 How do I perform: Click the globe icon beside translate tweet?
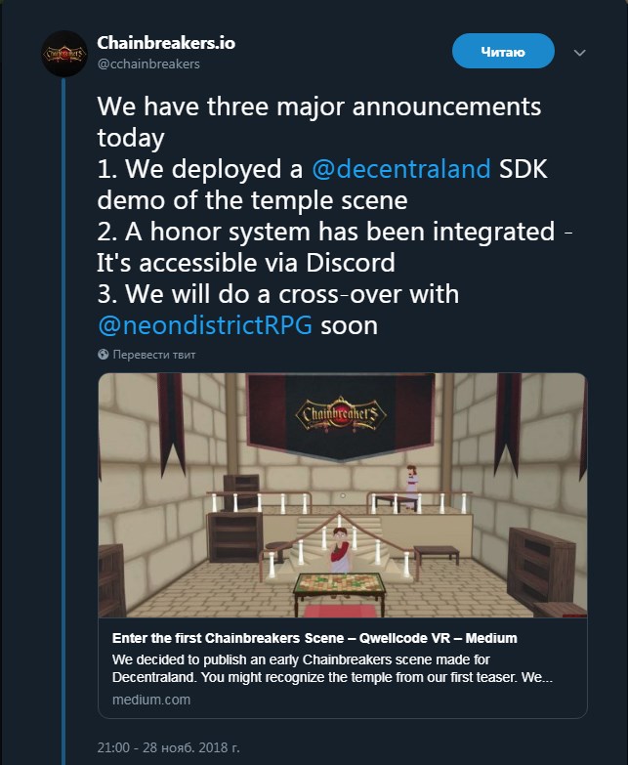pyautogui.click(x=103, y=355)
